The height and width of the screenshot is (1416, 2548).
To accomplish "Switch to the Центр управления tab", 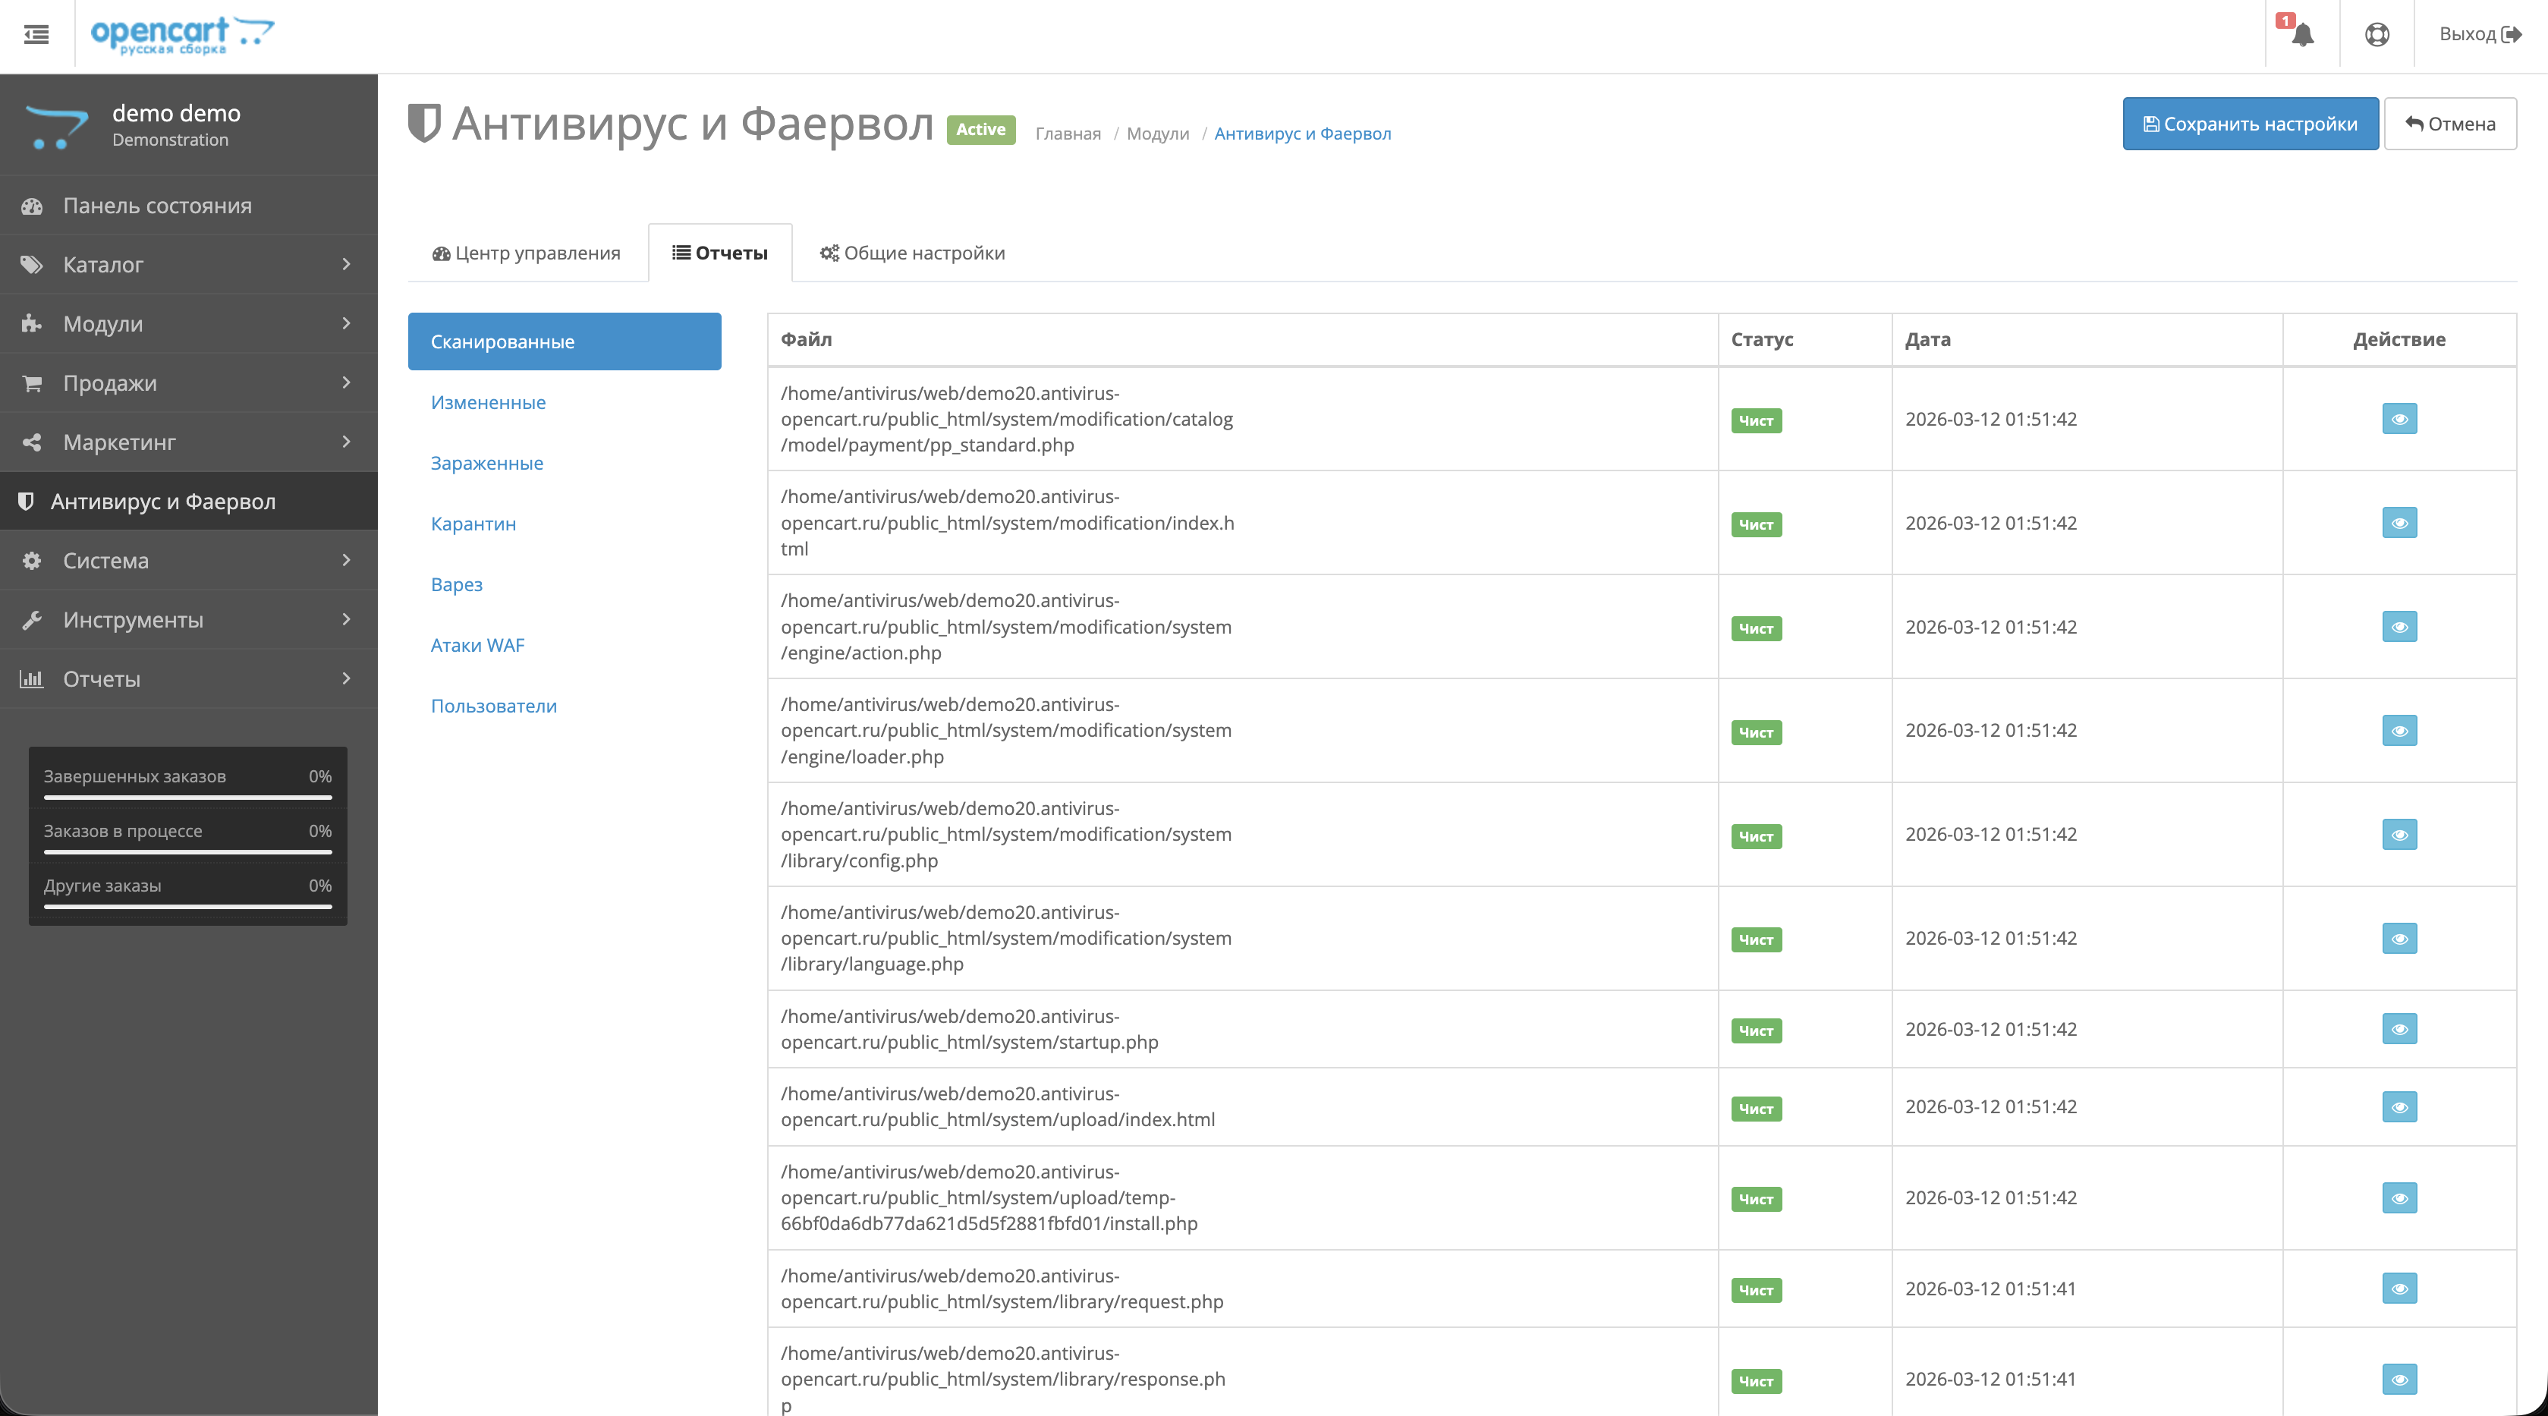I will (x=527, y=253).
